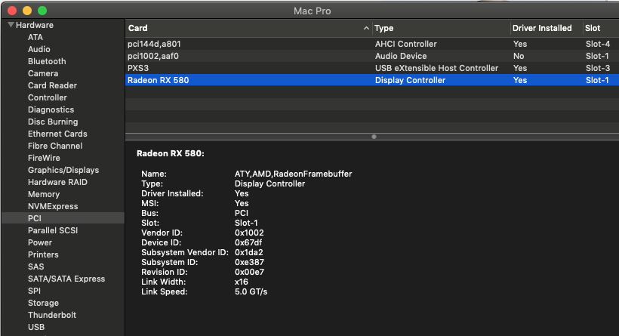Click the Link Width value x16

tap(242, 282)
